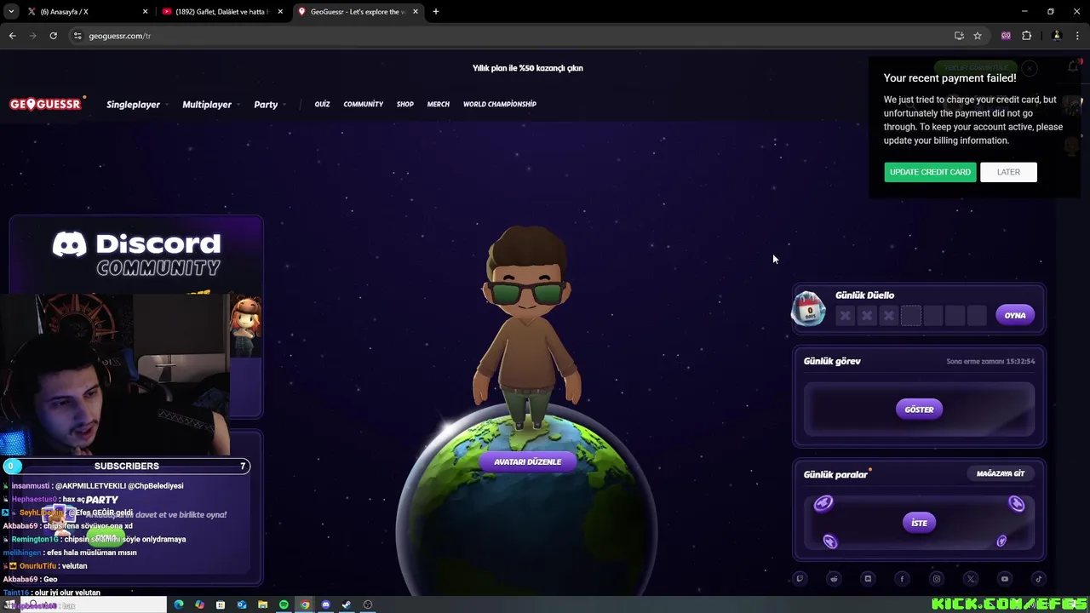Open Spotify from the taskbar
Image resolution: width=1090 pixels, height=613 pixels.
pos(284,604)
